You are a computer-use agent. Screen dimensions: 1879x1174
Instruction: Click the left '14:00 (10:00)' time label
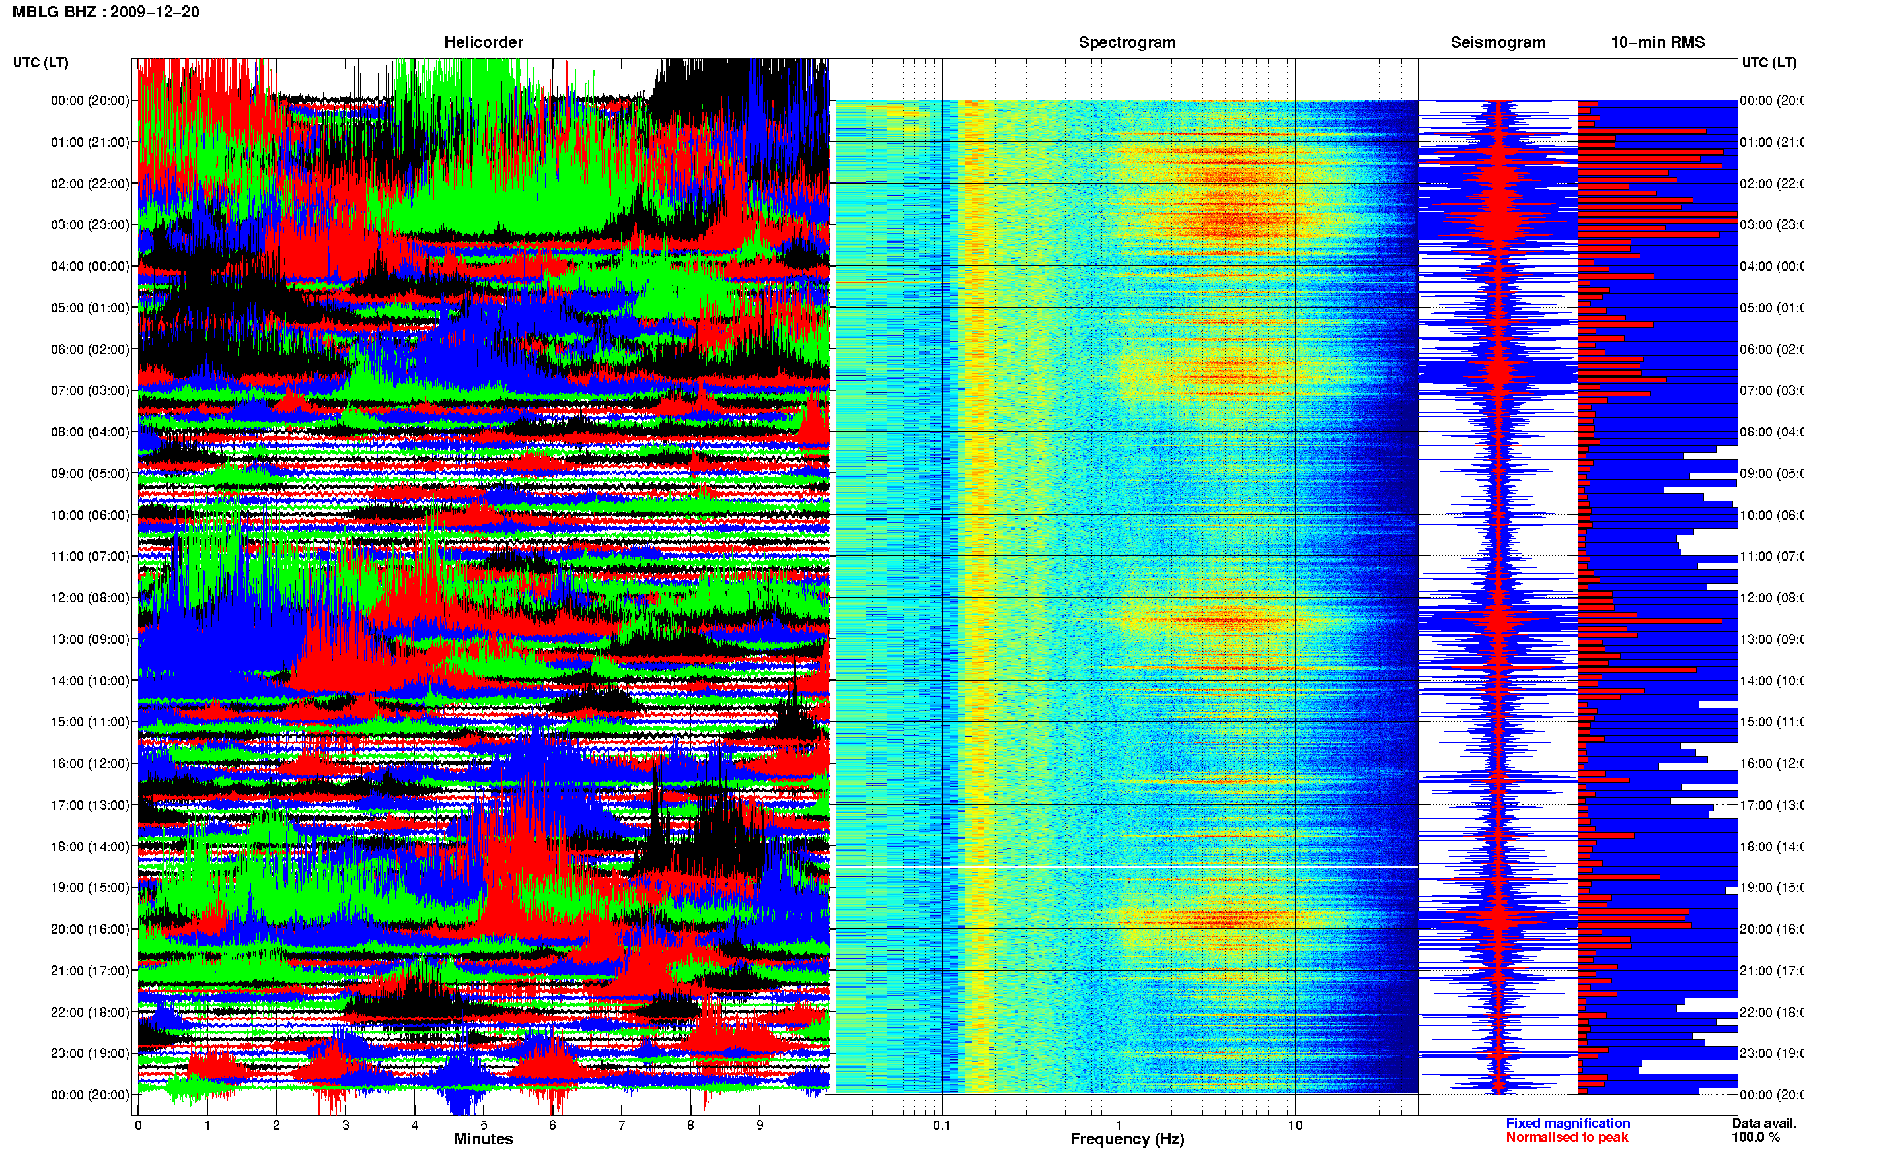click(90, 681)
